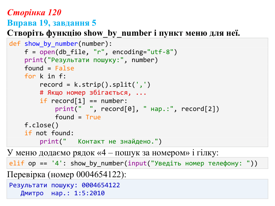The image size is (275, 206).
Task: Click the loop line "for k in f:"
Action: [45, 76]
